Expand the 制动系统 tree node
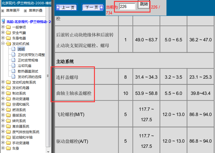Image resolution: width=215 pixels, height=153 pixels. point(3,93)
